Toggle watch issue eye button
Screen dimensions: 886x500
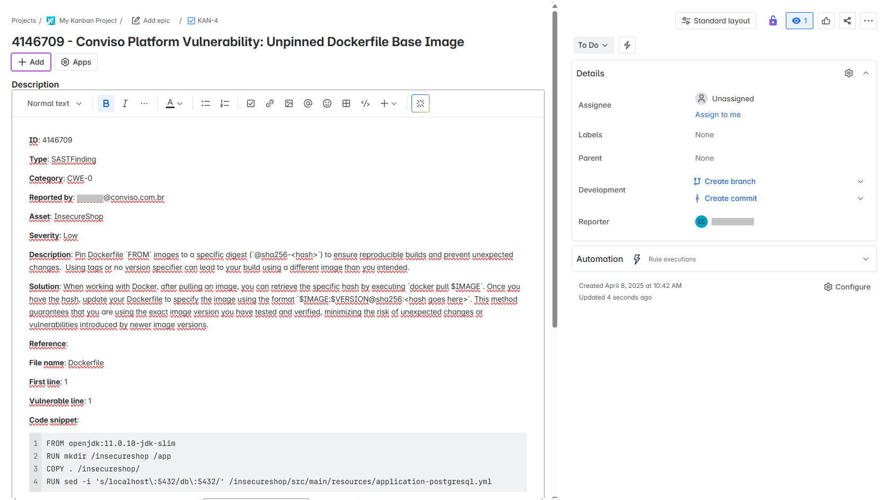(x=799, y=21)
